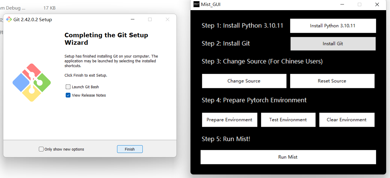Click the large Git logo in Setup wizard
This screenshot has width=390, height=178.
(32, 83)
